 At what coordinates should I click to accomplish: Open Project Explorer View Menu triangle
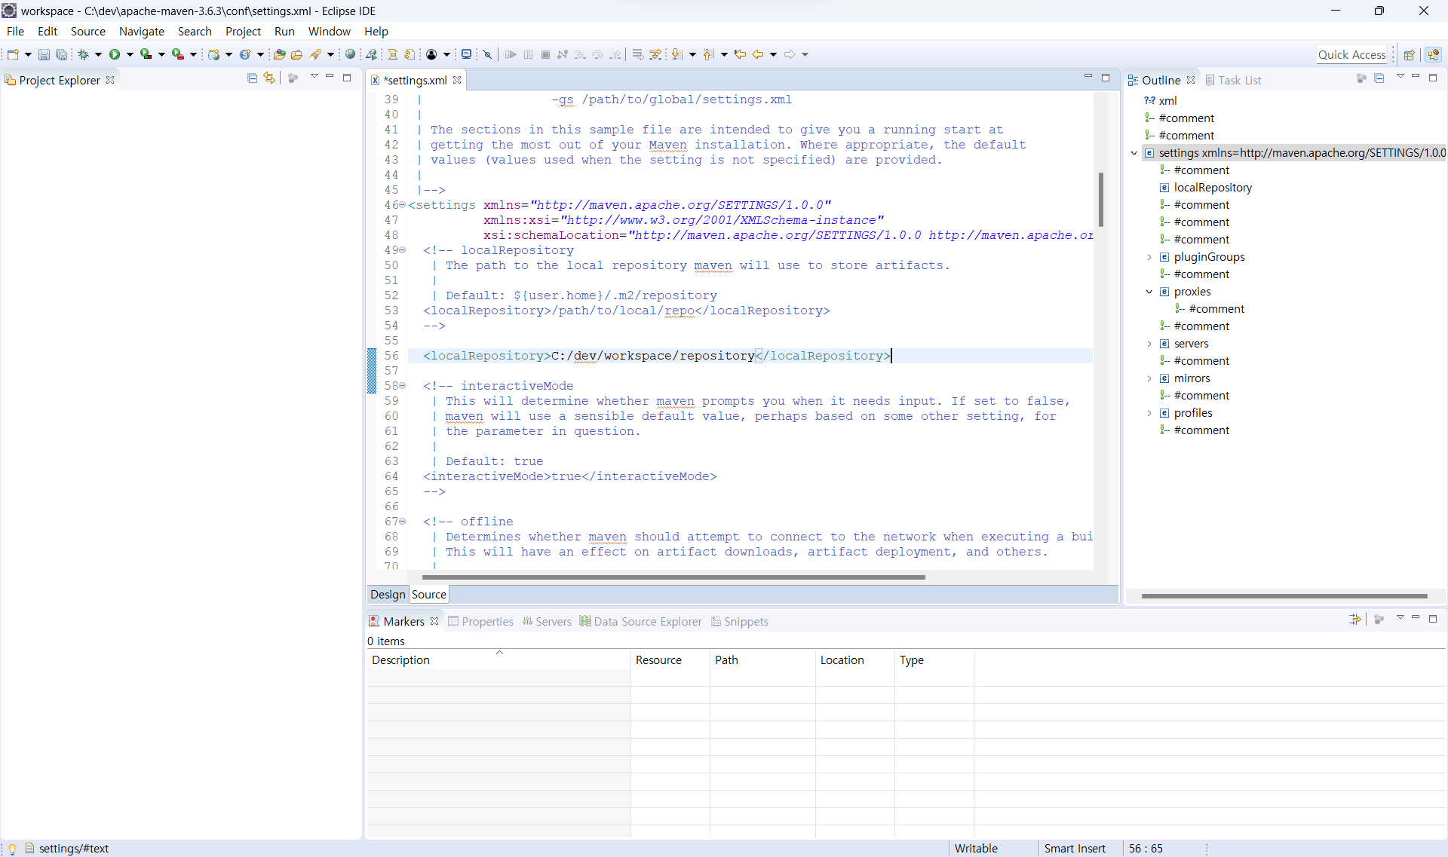coord(314,77)
